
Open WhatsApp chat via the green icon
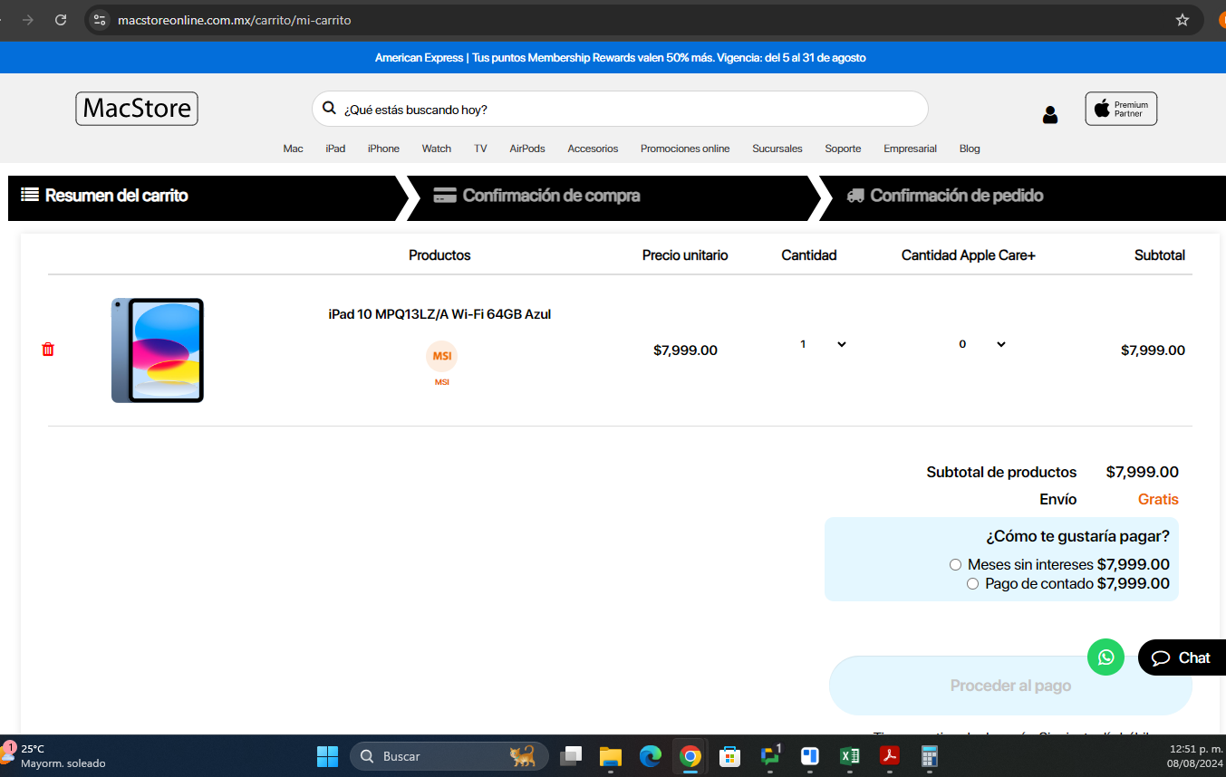pyautogui.click(x=1105, y=657)
